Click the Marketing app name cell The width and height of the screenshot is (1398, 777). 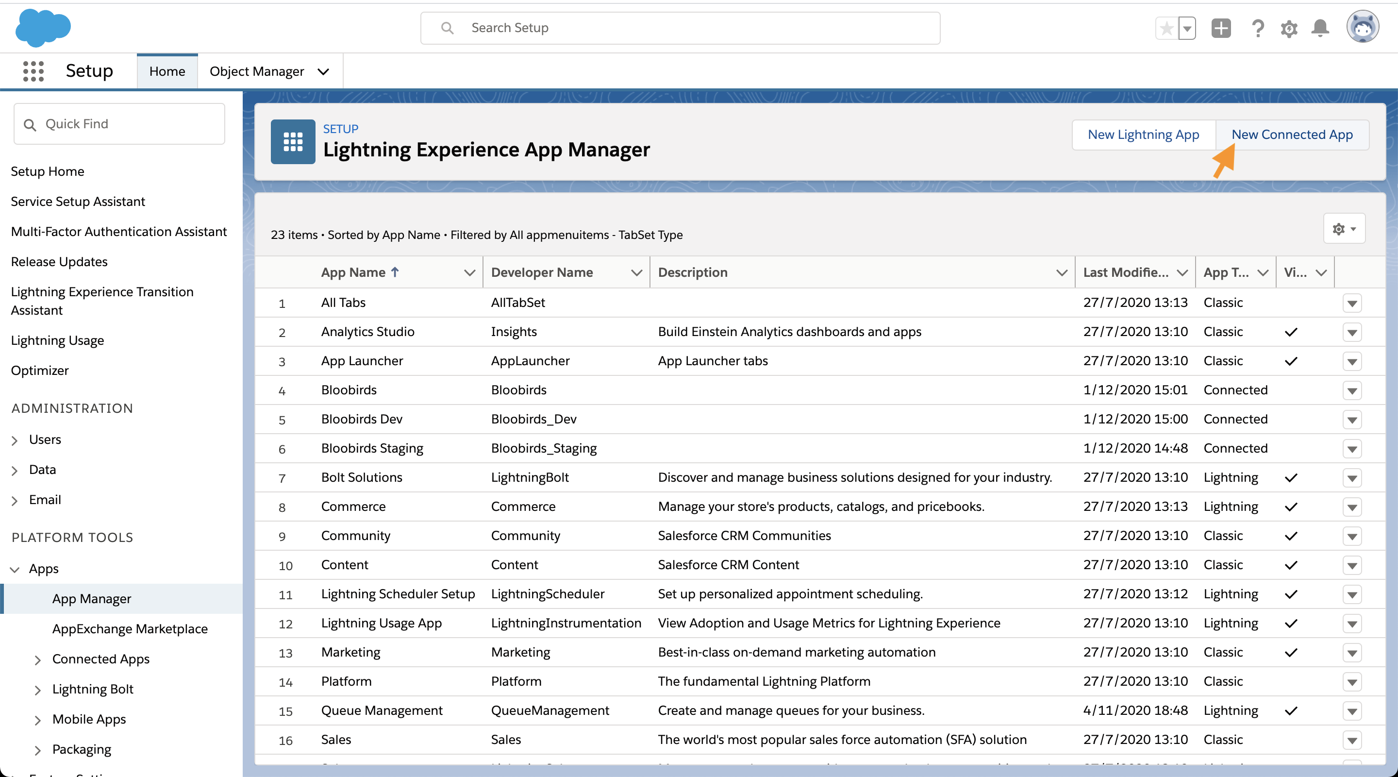coord(350,652)
